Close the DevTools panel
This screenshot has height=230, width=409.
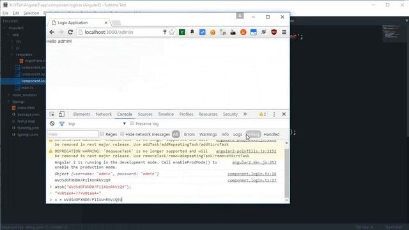(x=284, y=114)
